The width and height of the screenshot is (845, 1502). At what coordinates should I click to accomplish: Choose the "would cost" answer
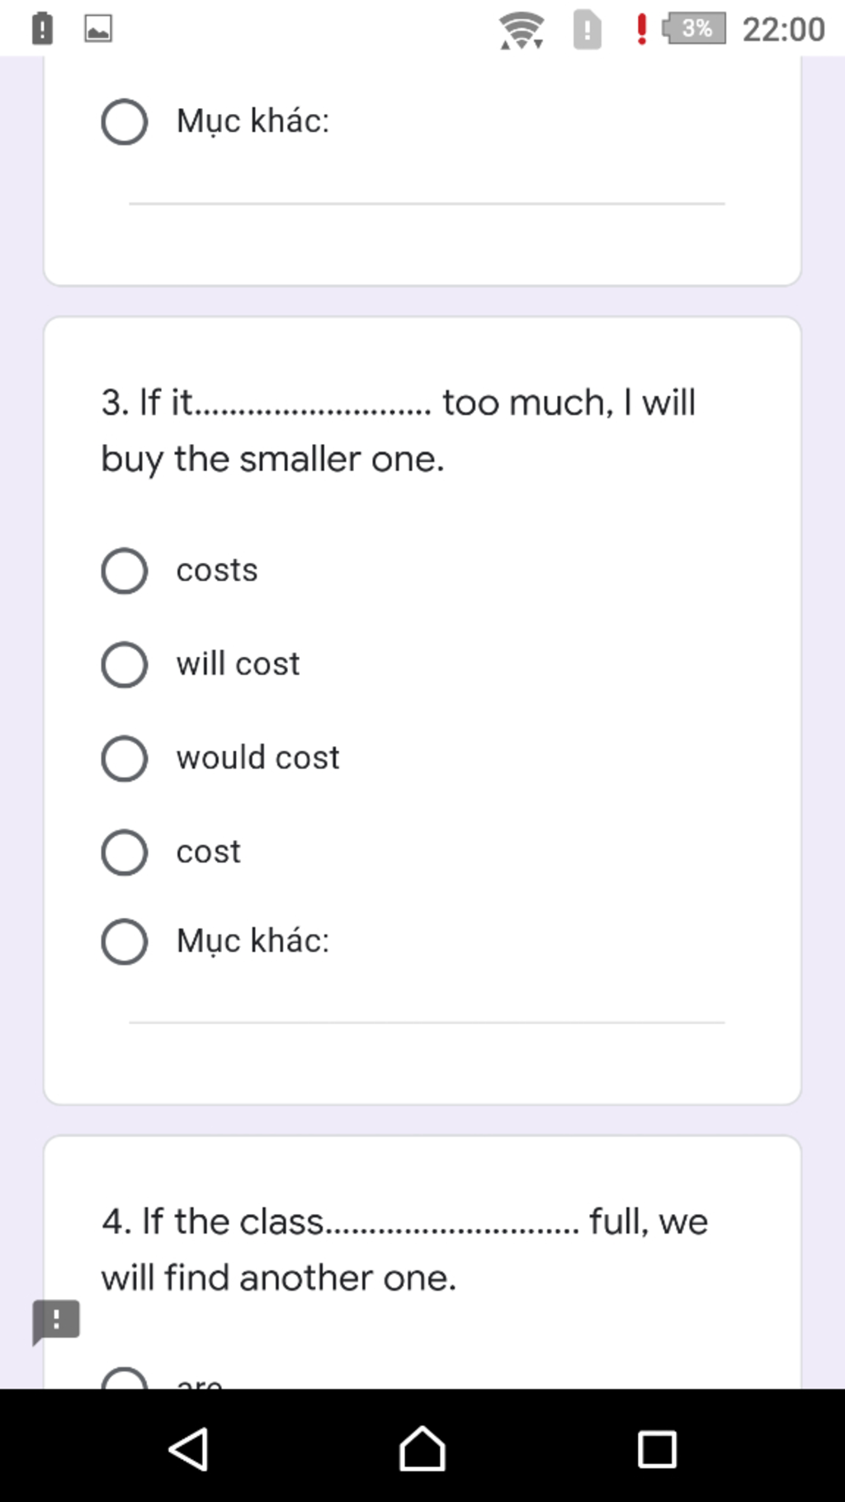(125, 758)
